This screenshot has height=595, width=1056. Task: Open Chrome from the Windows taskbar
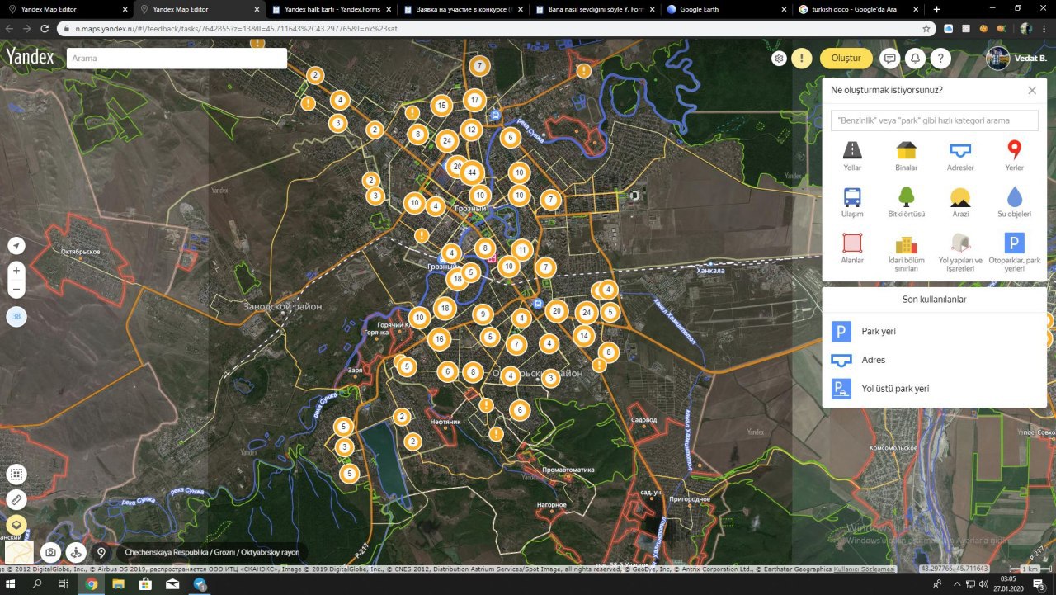point(91,584)
